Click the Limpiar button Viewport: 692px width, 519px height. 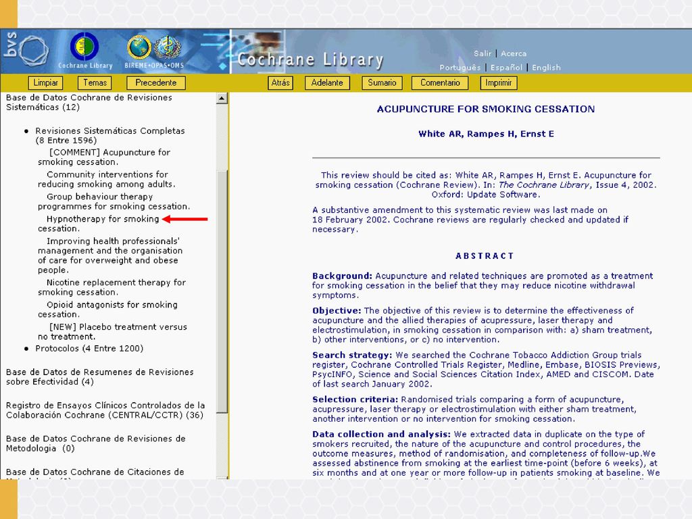click(45, 82)
